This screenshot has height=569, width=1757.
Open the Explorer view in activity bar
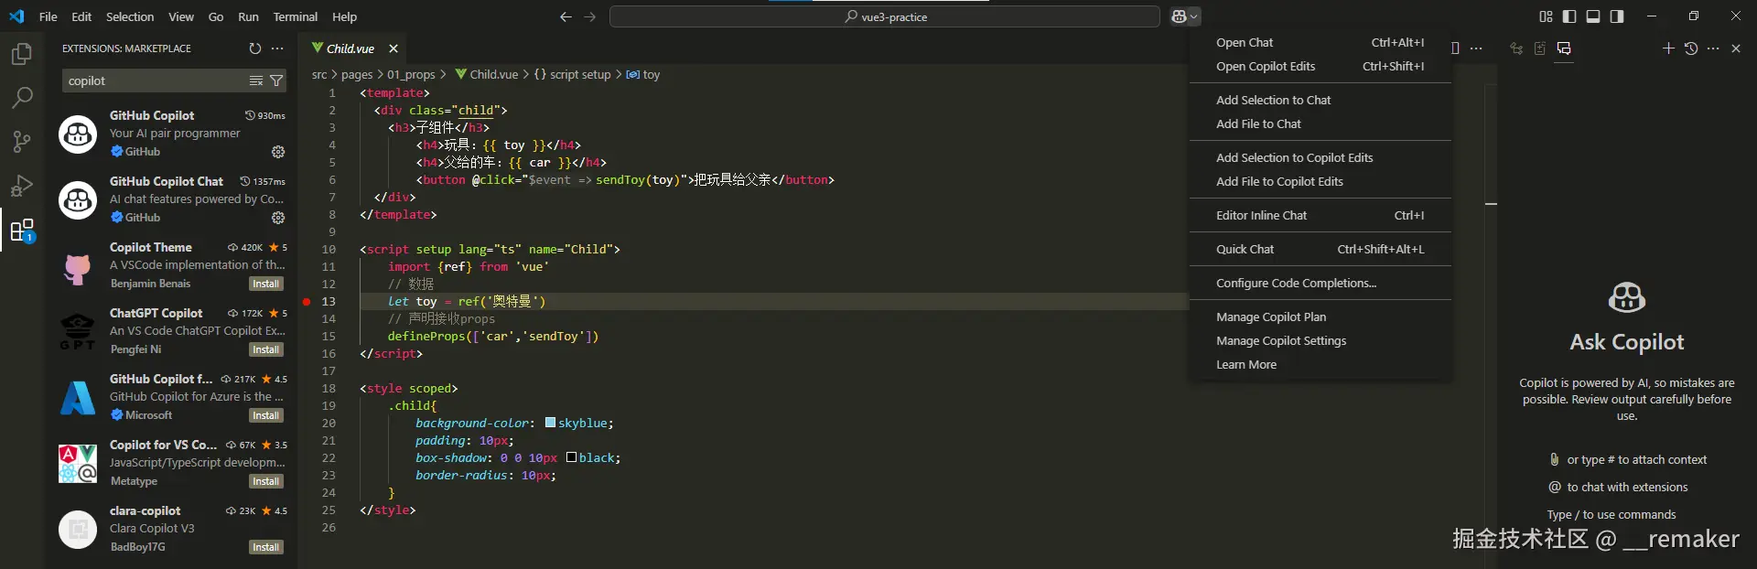point(22,55)
